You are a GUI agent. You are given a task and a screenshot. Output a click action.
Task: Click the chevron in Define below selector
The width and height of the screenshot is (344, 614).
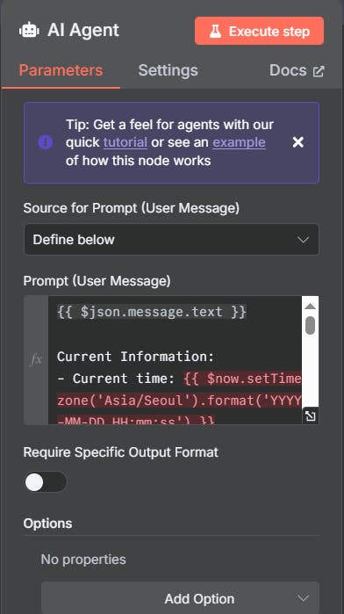tap(303, 240)
